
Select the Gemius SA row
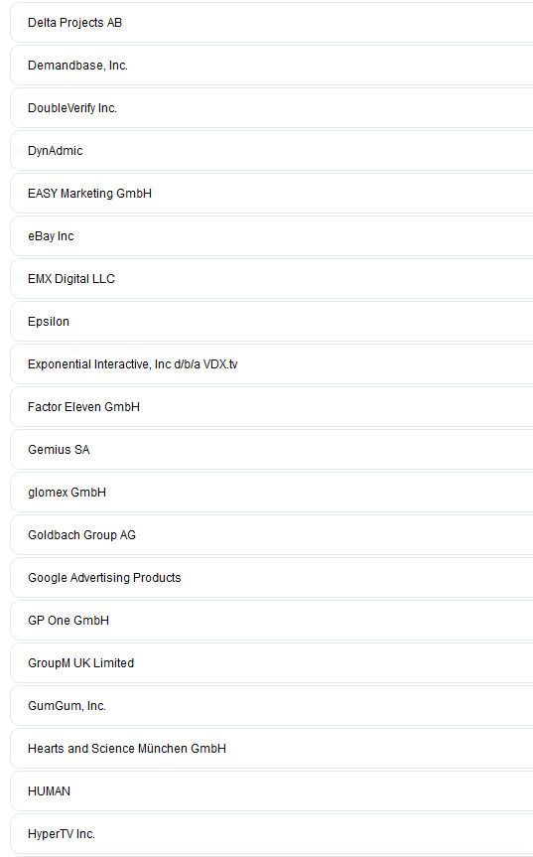(272, 449)
